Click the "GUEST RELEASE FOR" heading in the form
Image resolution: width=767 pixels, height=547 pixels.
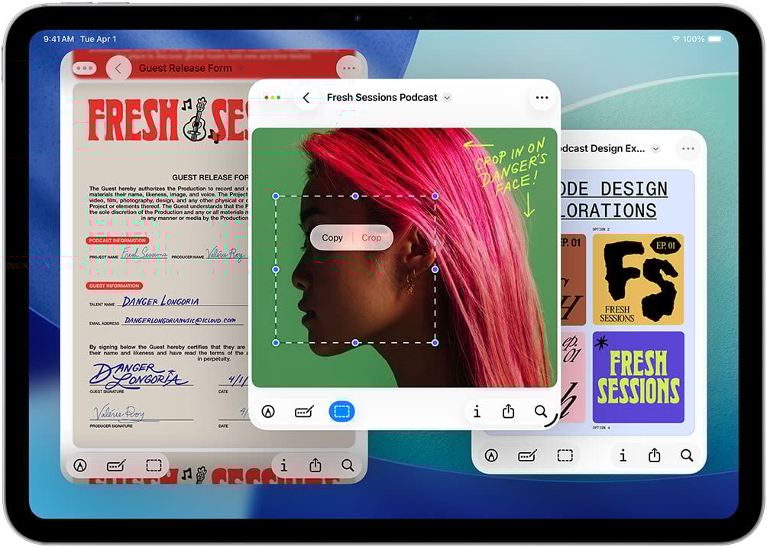[210, 177]
